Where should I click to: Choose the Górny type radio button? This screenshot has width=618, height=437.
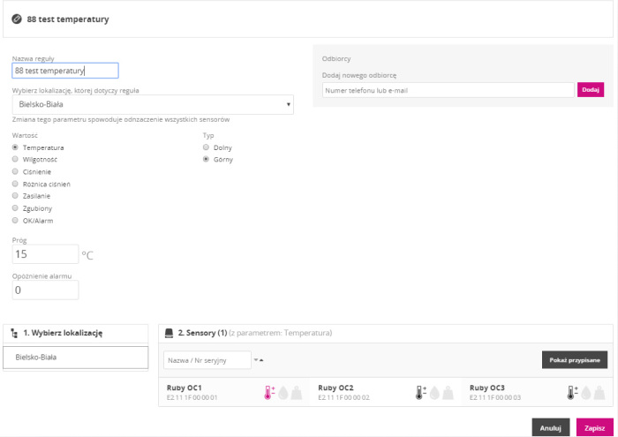pyautogui.click(x=206, y=159)
